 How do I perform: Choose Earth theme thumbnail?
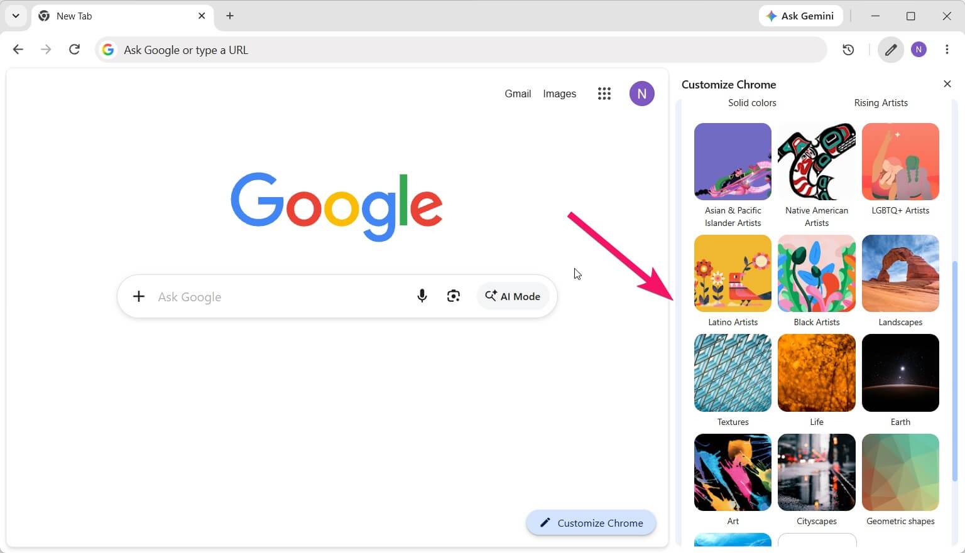tap(900, 373)
